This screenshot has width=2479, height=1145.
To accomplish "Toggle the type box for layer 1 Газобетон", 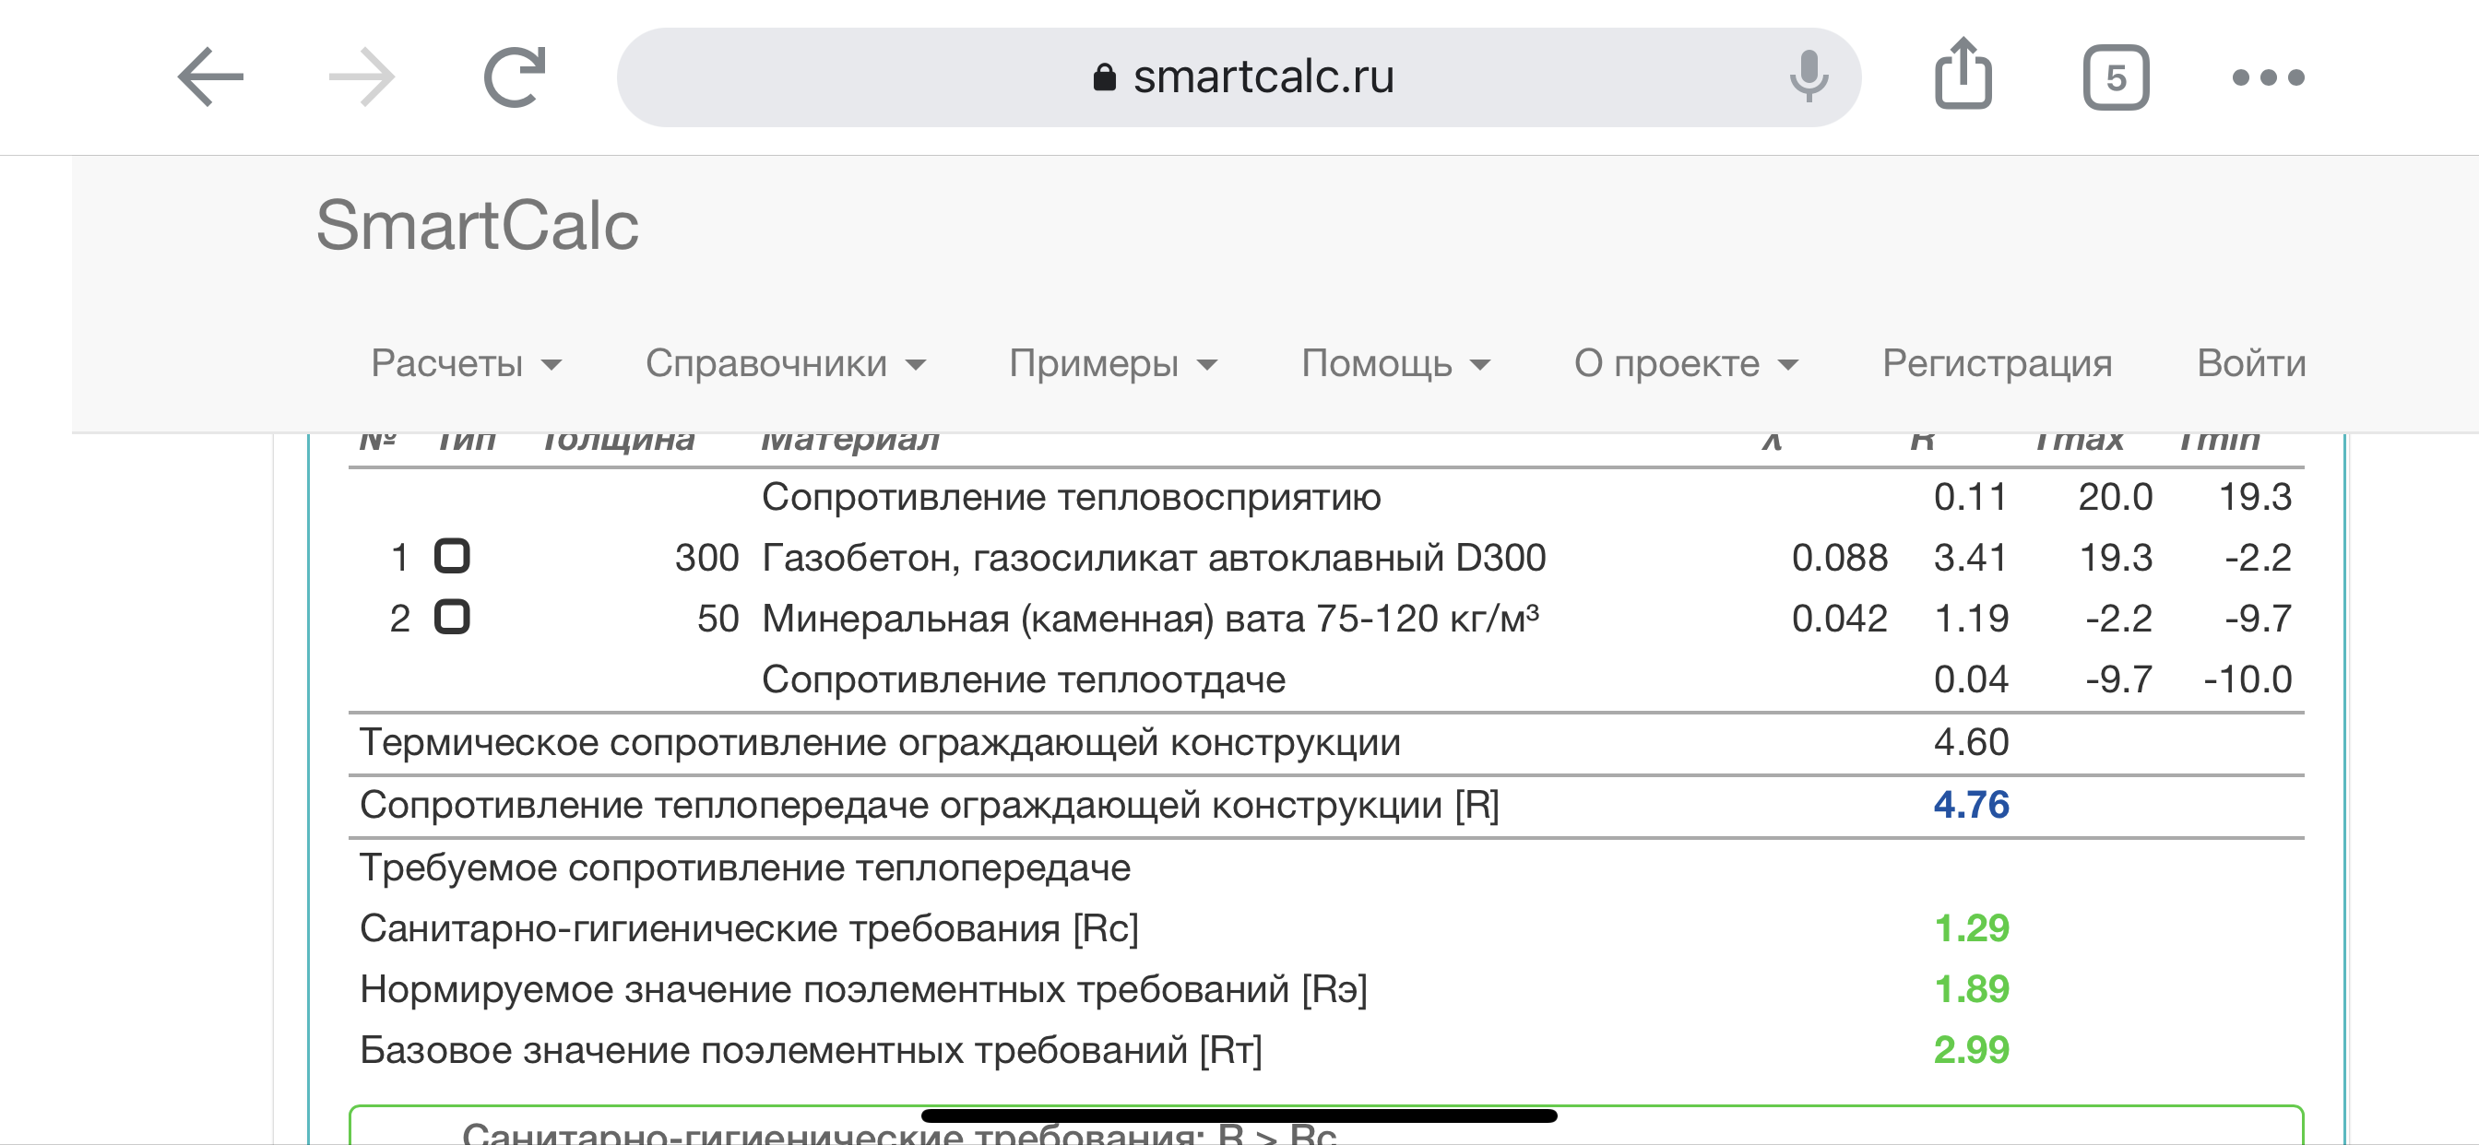I will (x=451, y=556).
